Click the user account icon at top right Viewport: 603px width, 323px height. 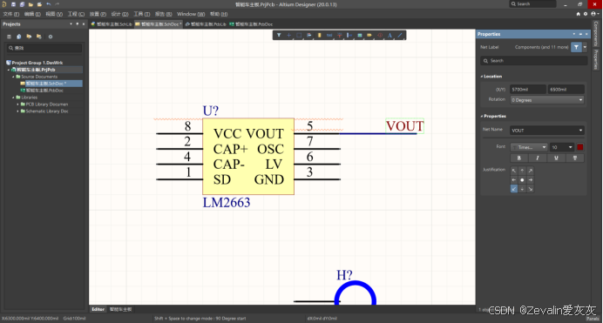pyautogui.click(x=593, y=14)
